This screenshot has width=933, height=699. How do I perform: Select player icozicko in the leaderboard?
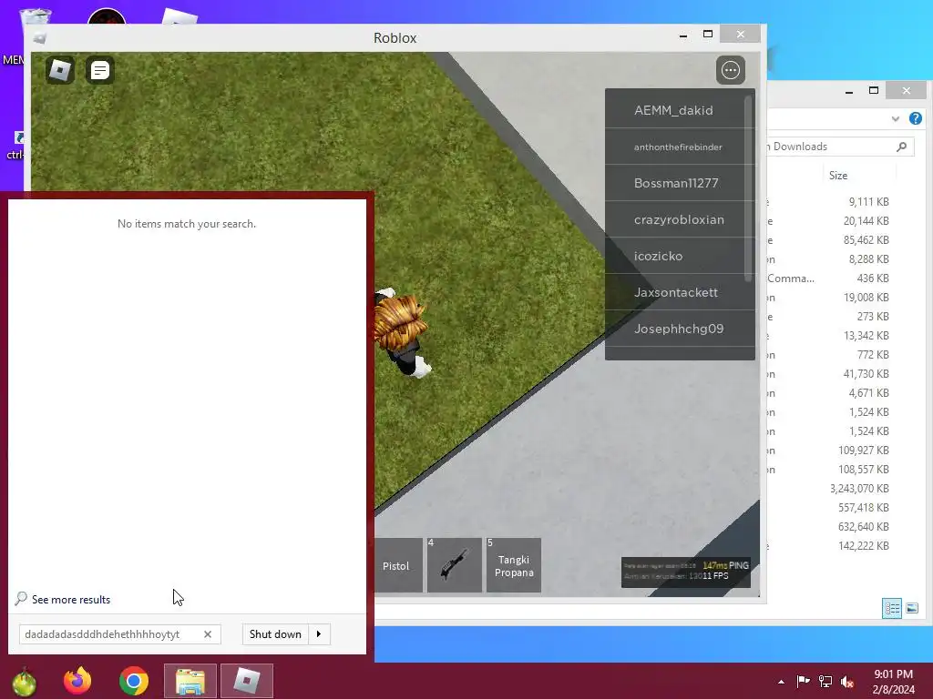point(679,256)
